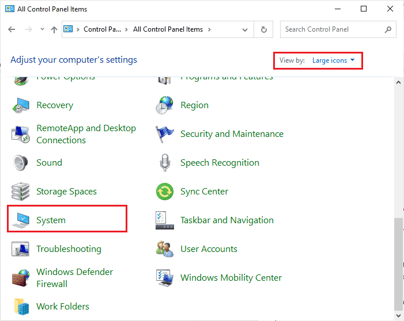Open the System link
The width and height of the screenshot is (404, 321).
pos(51,220)
